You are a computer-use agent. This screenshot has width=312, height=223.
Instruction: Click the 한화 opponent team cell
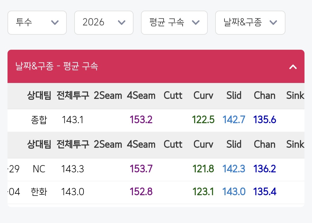coord(39,192)
